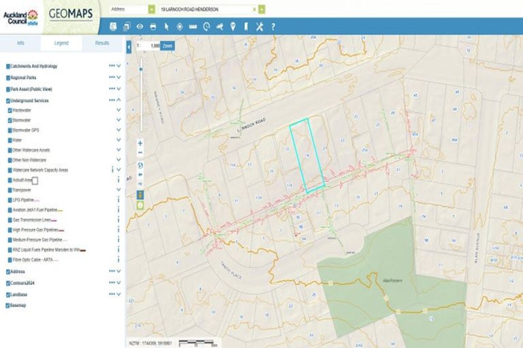This screenshot has height=348, width=523.
Task: Switch to the Info tab
Action: pos(20,43)
